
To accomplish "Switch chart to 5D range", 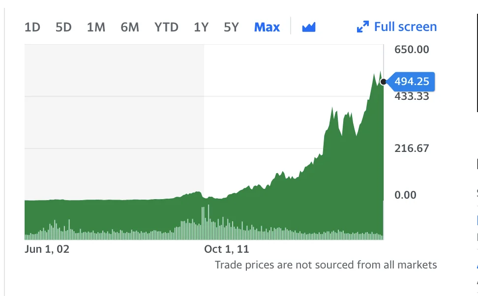I will pyautogui.click(x=63, y=27).
